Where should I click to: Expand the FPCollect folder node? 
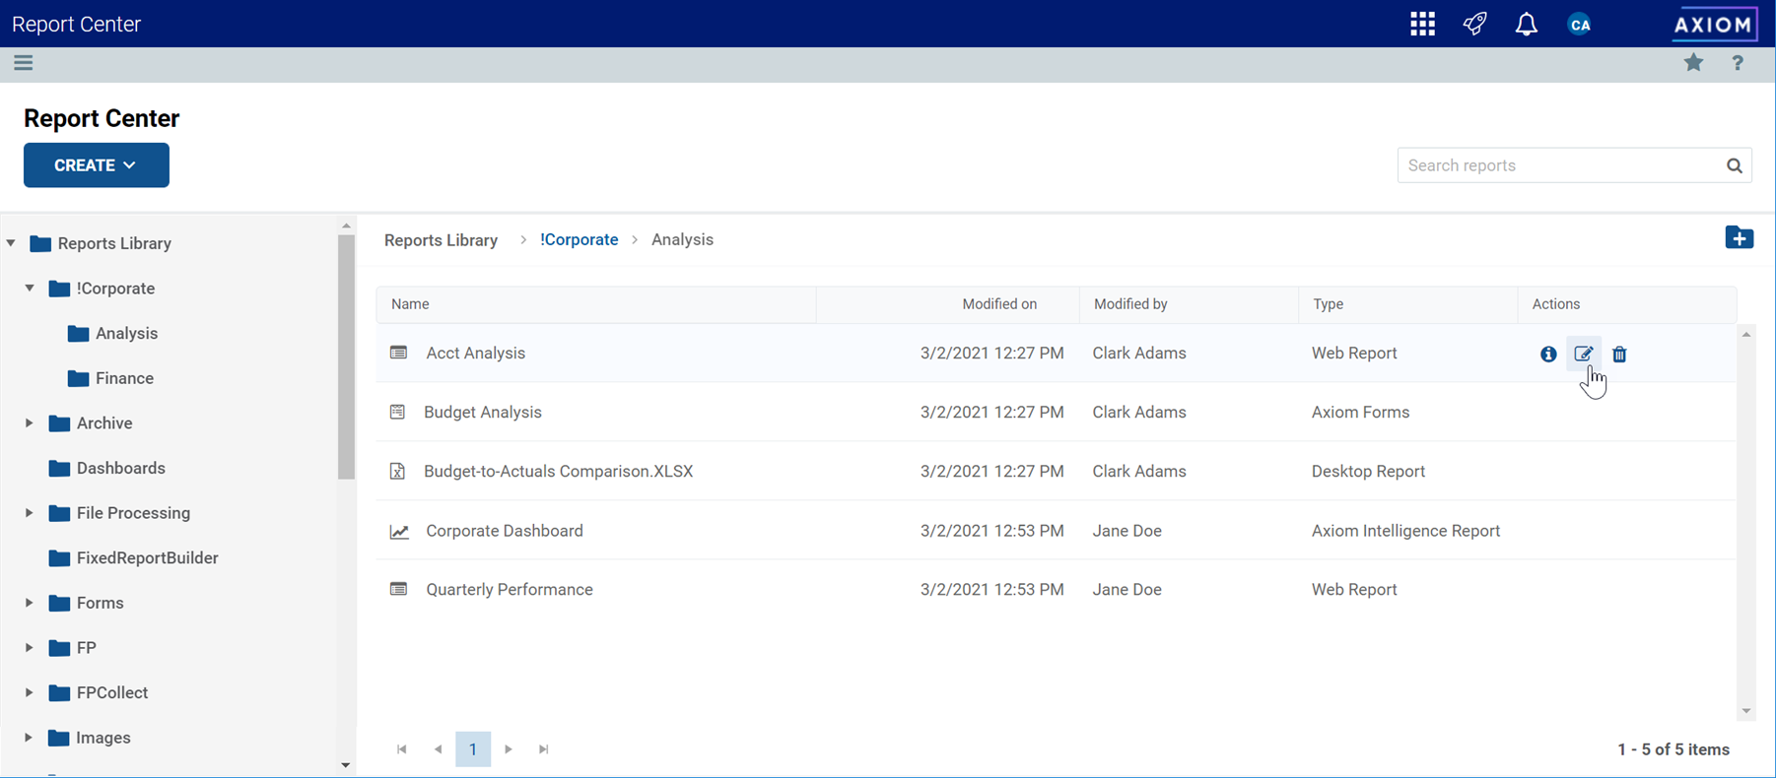[30, 692]
